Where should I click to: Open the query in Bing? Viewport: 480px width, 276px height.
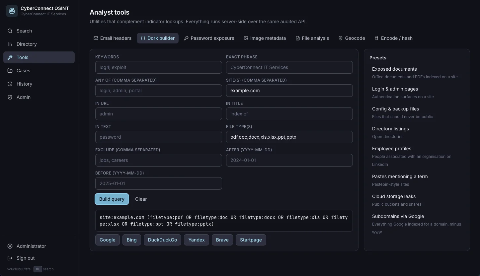131,240
